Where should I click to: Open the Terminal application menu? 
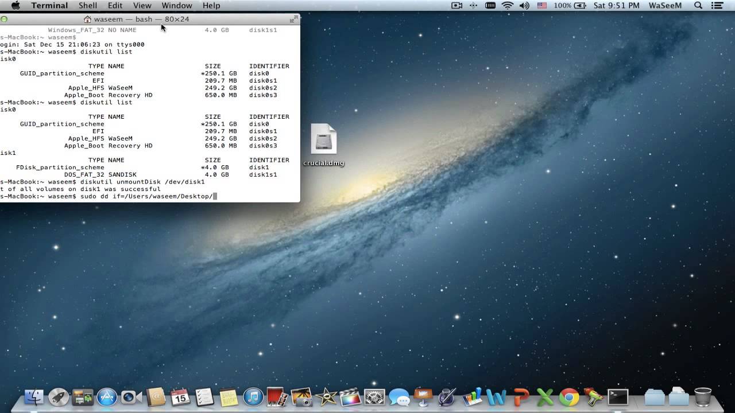point(49,5)
